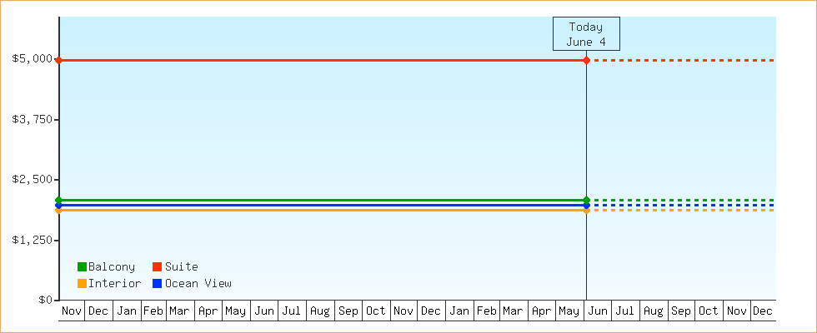817x333 pixels.
Task: Click the Jun label just after the Today line
Action: 598,311
